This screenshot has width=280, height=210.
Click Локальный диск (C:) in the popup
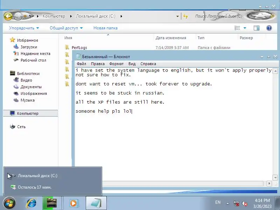(x=37, y=176)
